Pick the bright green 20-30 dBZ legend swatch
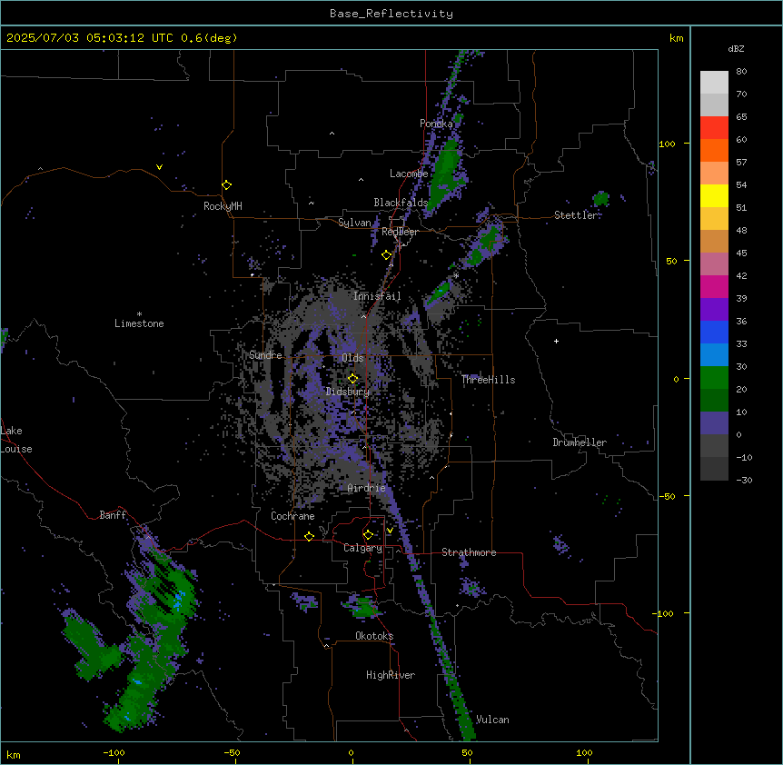Screen dimensions: 783x765 coord(714,378)
